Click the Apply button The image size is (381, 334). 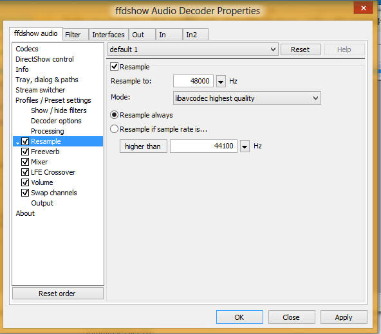(x=344, y=317)
